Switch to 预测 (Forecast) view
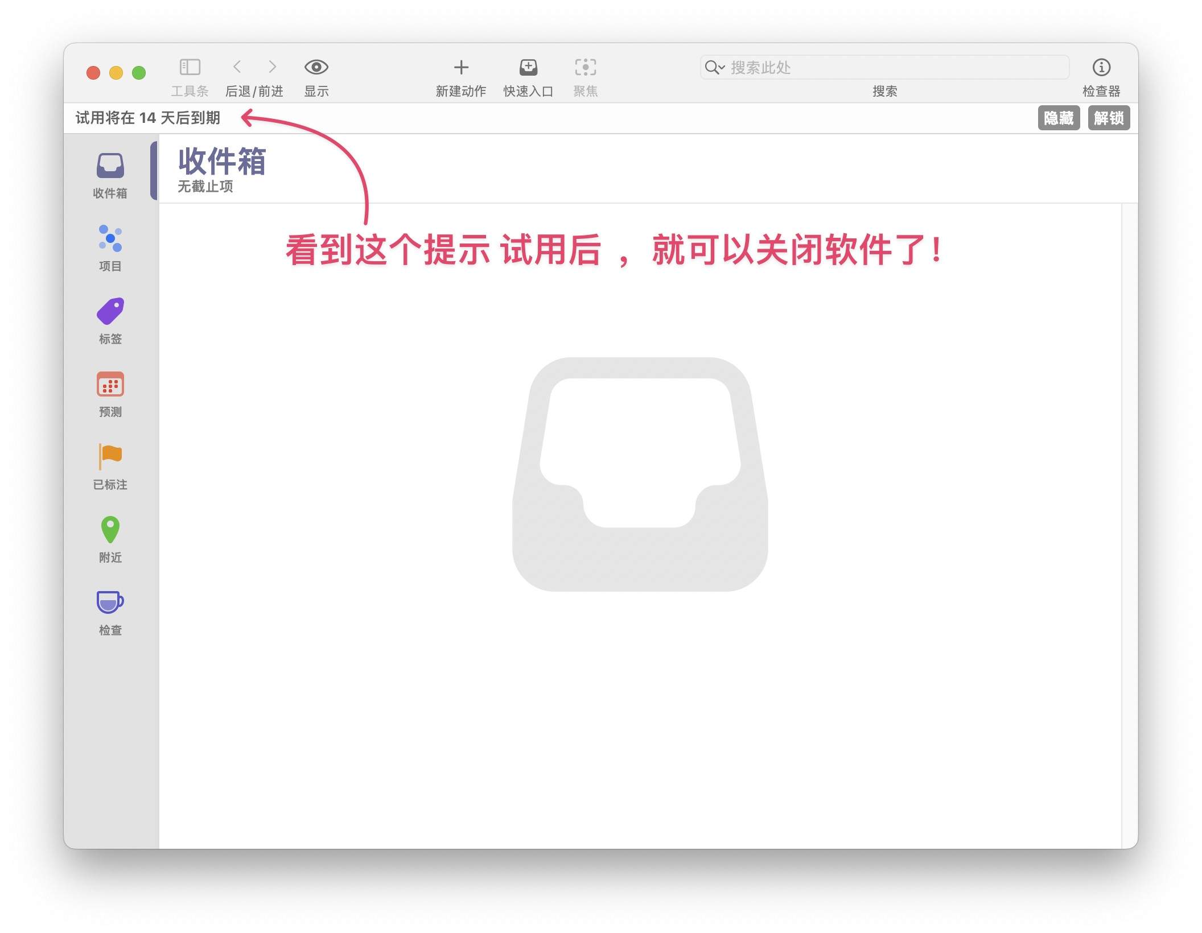1202x933 pixels. tap(110, 390)
